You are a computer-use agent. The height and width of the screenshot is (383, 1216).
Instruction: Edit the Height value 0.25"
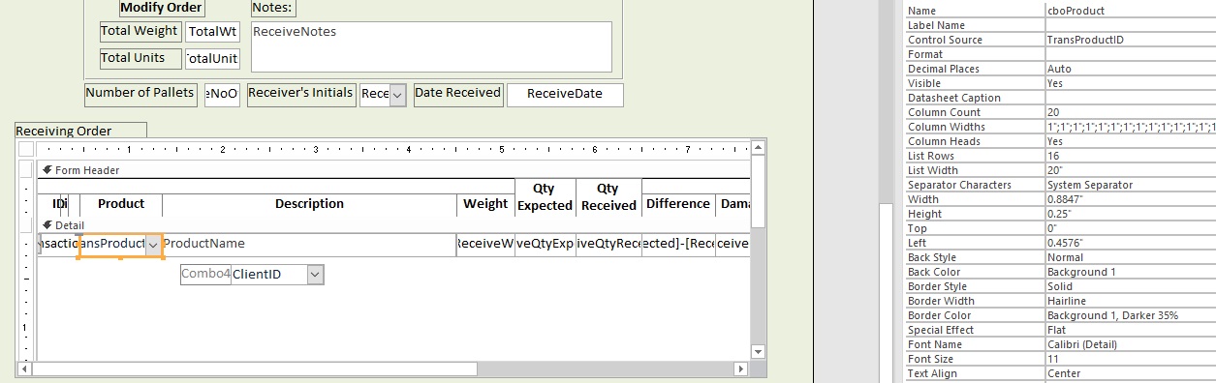click(x=1131, y=214)
